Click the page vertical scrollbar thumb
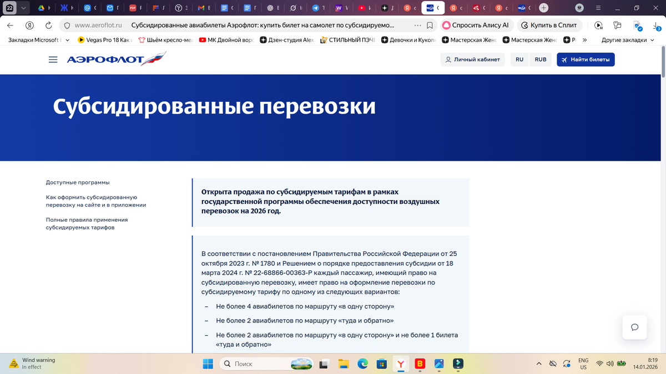This screenshot has height=374, width=666. [x=663, y=63]
